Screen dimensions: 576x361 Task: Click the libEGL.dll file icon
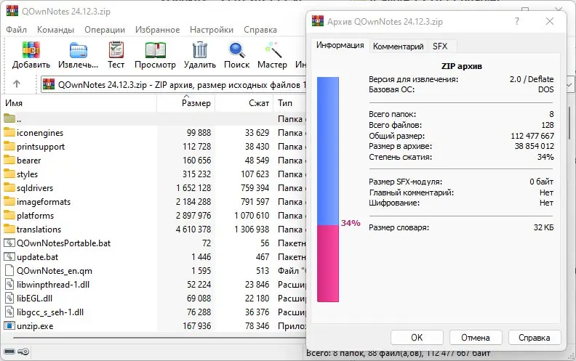coord(9,299)
